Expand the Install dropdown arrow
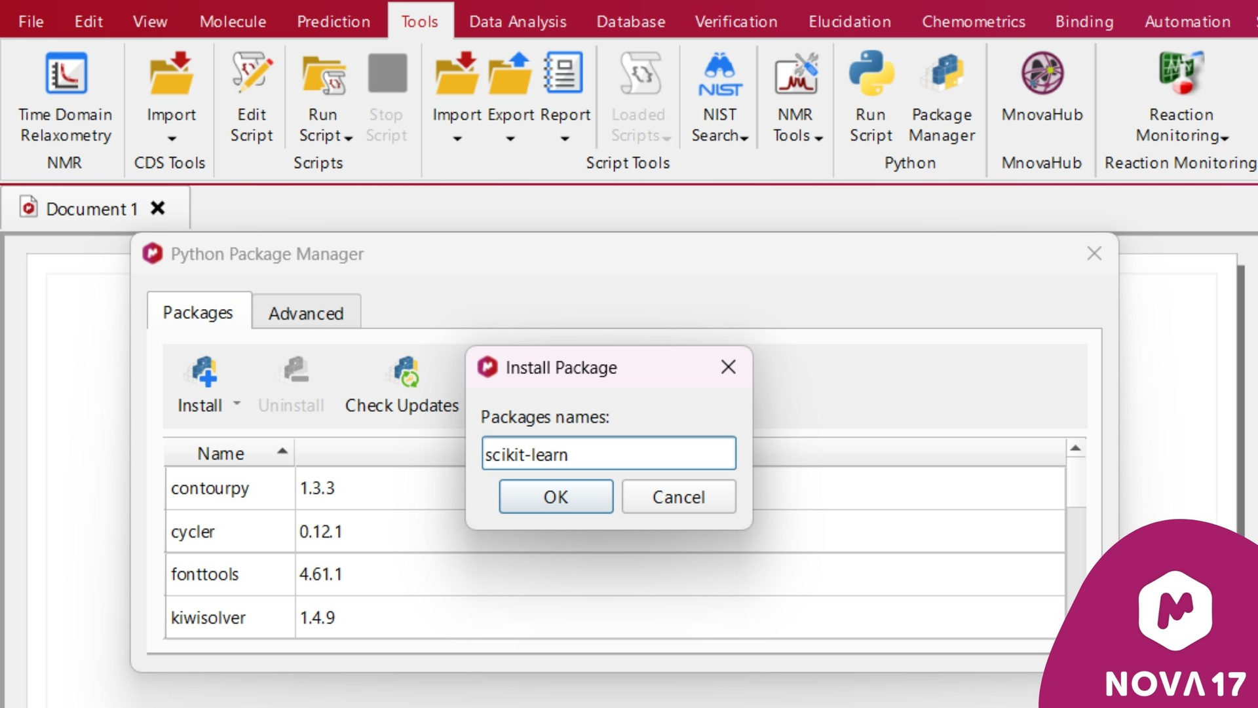The height and width of the screenshot is (708, 1258). pyautogui.click(x=237, y=404)
